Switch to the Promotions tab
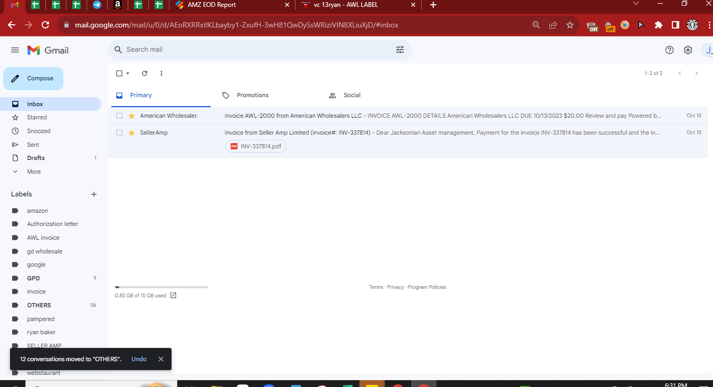713x387 pixels. (x=253, y=96)
